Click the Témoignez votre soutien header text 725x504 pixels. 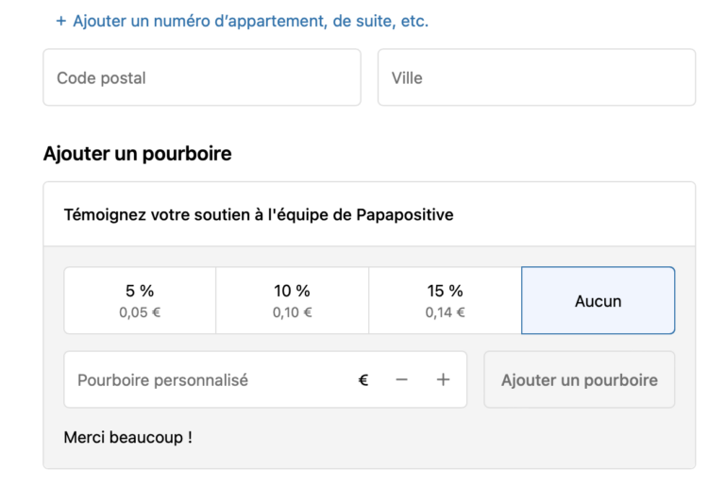tap(208, 214)
